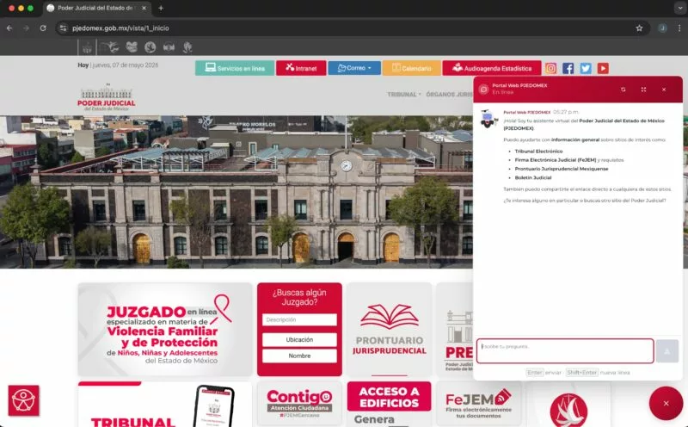Click the hummingbird icon in dark bar
This screenshot has height=427, width=688.
(110, 46)
